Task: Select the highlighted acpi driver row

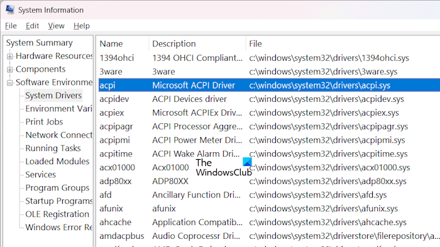Action: pos(269,85)
